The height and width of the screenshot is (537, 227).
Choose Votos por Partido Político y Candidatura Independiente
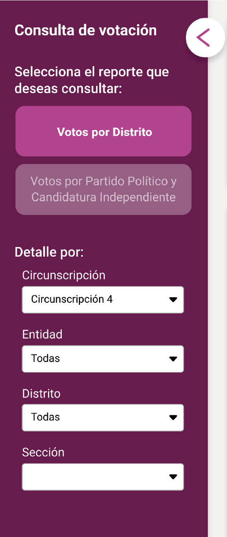[x=103, y=190]
